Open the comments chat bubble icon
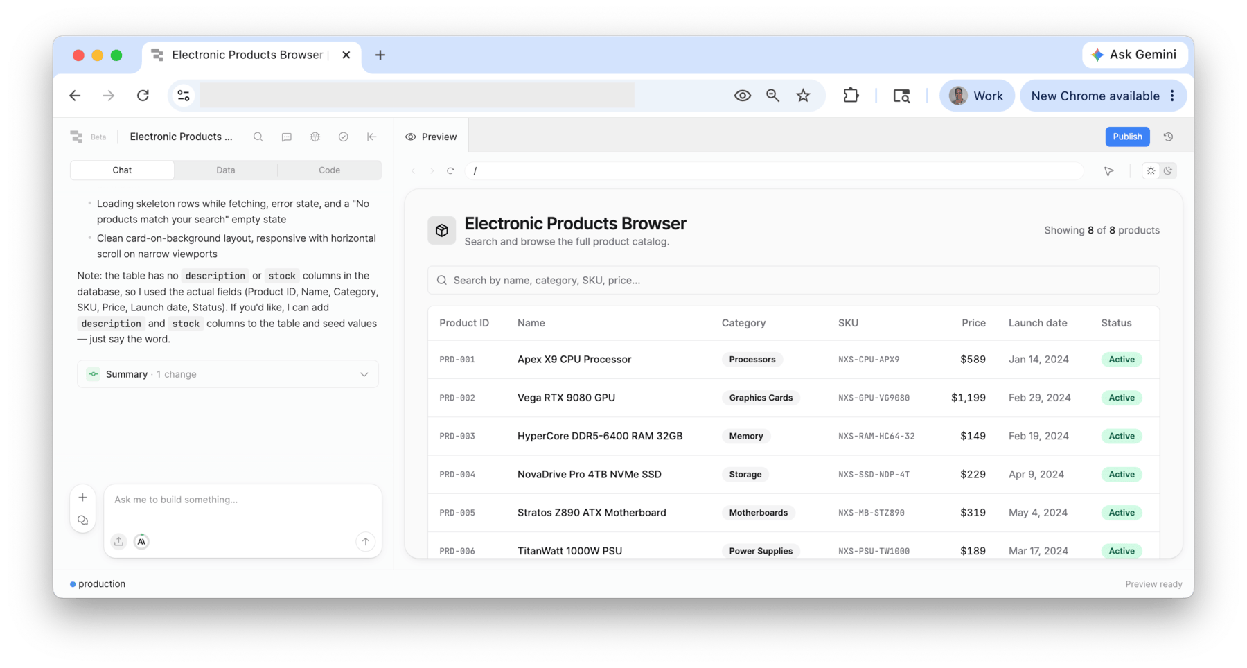This screenshot has width=1247, height=668. [287, 137]
